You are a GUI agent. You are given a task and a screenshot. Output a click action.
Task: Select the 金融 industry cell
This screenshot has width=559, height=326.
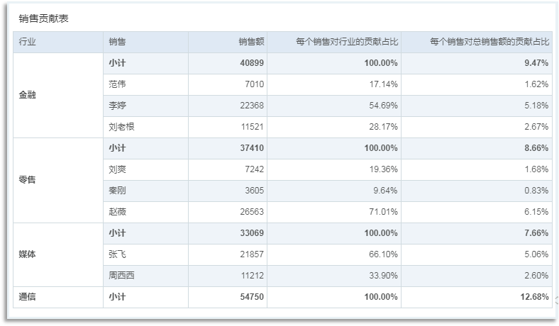pos(27,95)
